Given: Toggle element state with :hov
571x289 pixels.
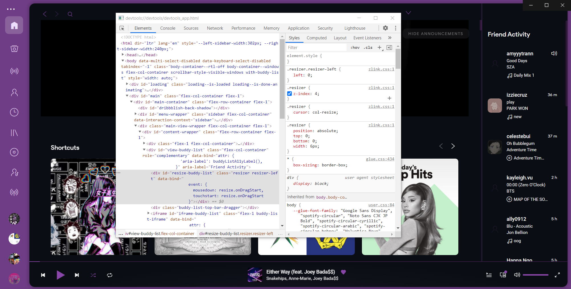Looking at the screenshot, I should (x=355, y=47).
